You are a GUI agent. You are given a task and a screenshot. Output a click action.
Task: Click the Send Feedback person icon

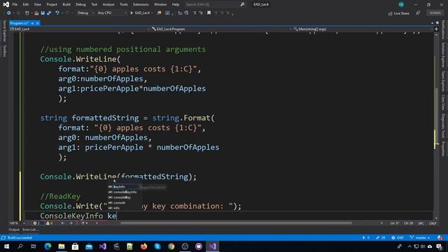click(418, 13)
